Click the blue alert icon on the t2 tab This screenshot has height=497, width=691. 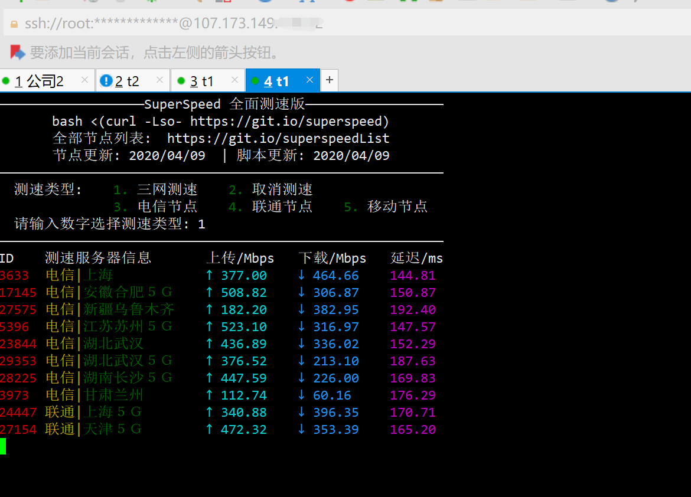pos(106,81)
